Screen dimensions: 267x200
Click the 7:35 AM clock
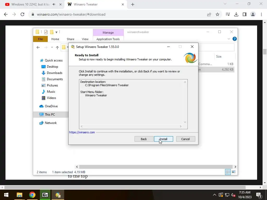(x=245, y=192)
